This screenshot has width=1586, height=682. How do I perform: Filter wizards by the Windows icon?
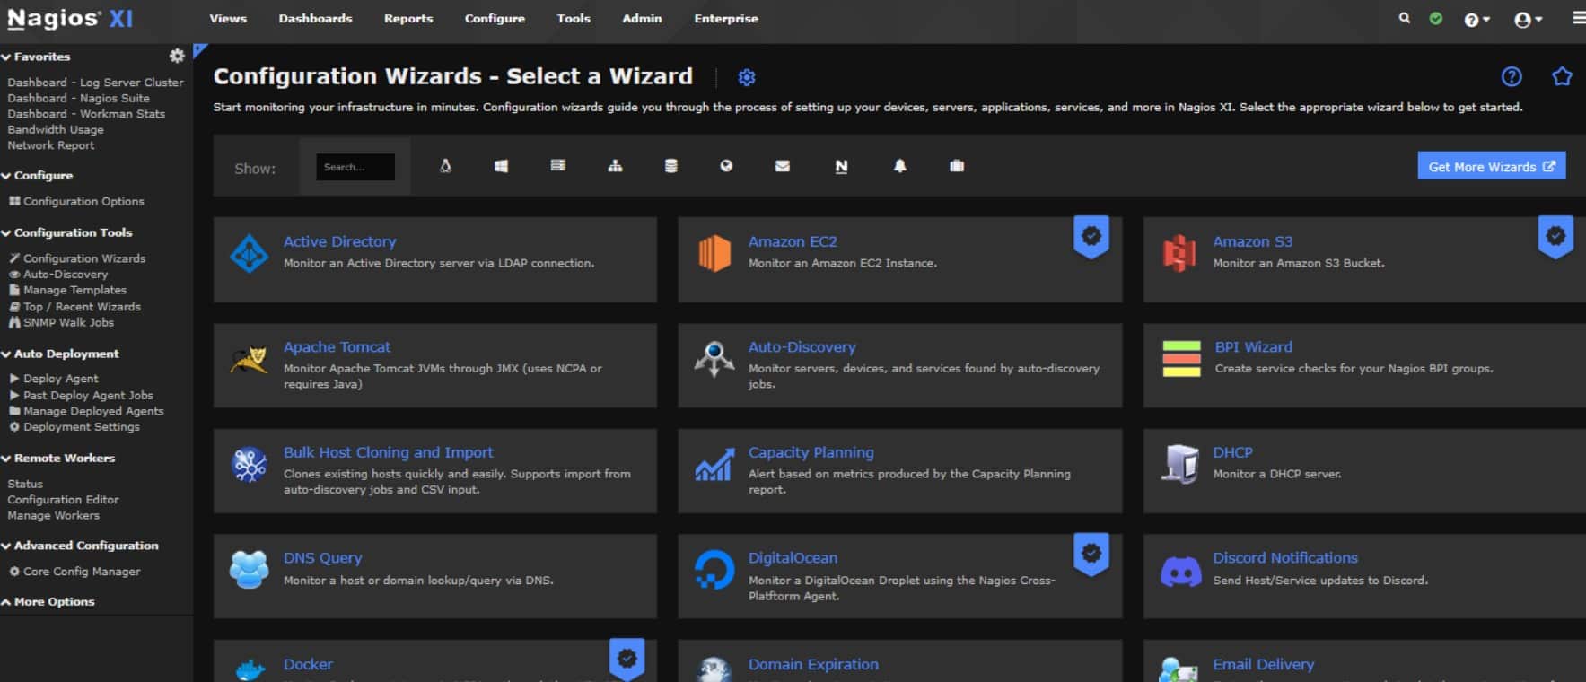point(501,166)
